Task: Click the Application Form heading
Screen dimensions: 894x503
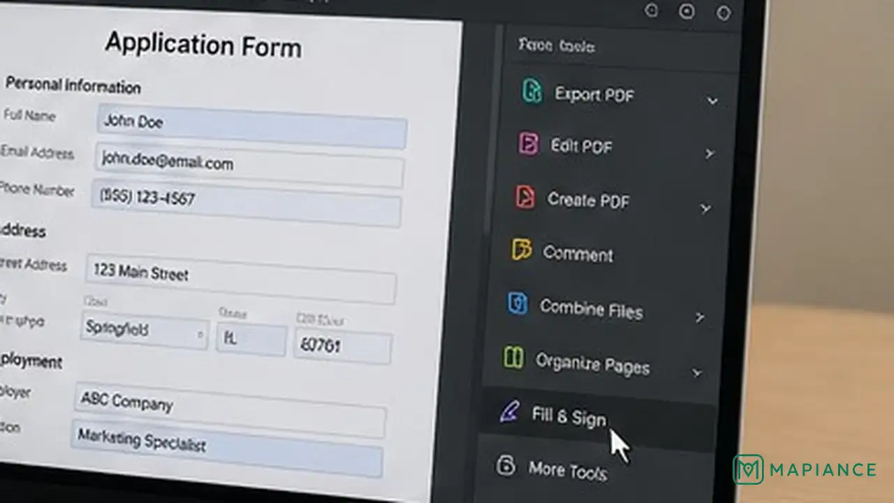Action: point(203,45)
